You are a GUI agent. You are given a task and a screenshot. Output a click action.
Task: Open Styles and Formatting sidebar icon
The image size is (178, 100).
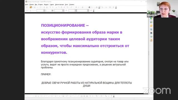pos(151,33)
